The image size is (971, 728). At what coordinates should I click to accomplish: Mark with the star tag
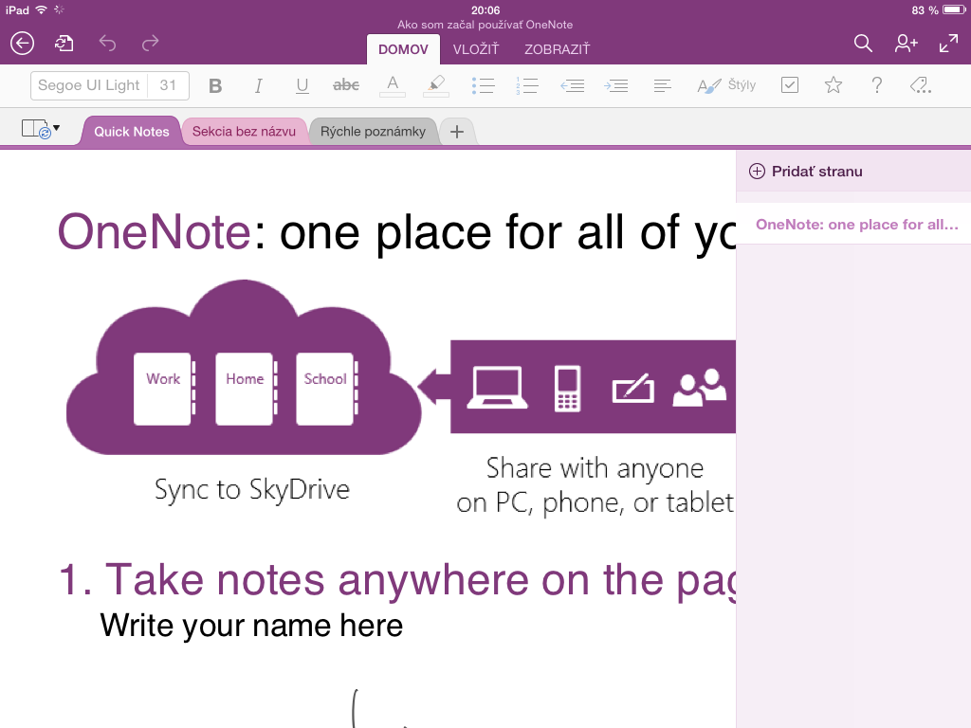(834, 84)
